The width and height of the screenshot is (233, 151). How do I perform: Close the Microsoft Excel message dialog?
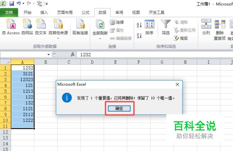click(177, 84)
